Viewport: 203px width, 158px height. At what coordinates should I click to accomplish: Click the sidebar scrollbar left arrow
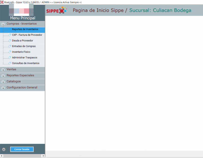2,156
